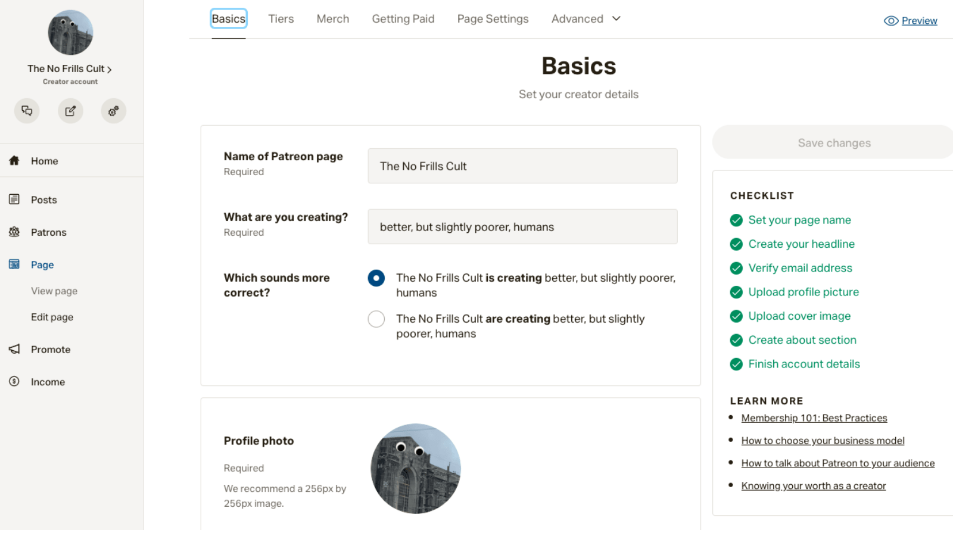Viewport: 953px width, 536px height.
Task: Open 'Knowing your worth as a creator' link
Action: [x=814, y=486]
